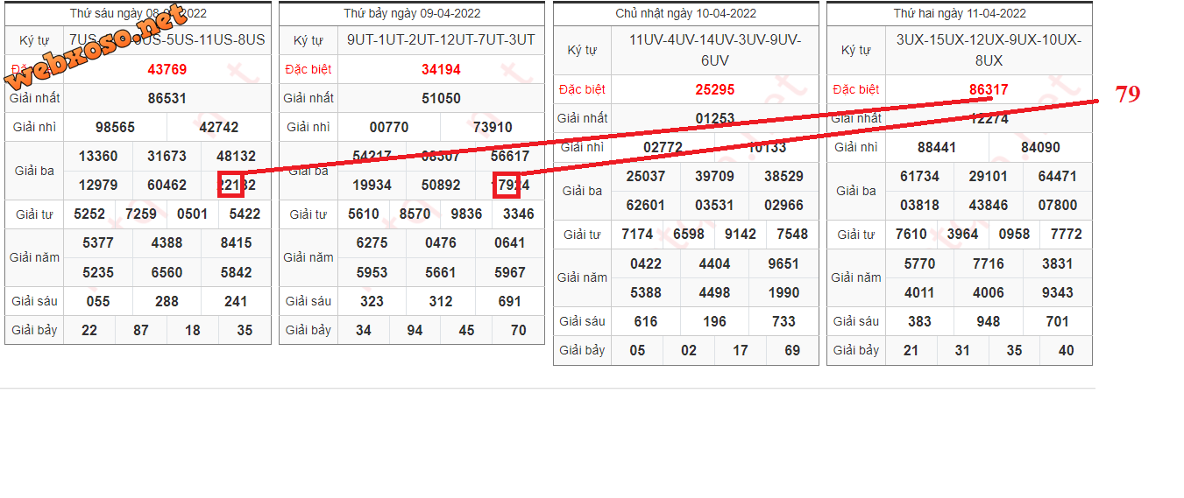Click the Giải sáu value 948

(x=988, y=321)
